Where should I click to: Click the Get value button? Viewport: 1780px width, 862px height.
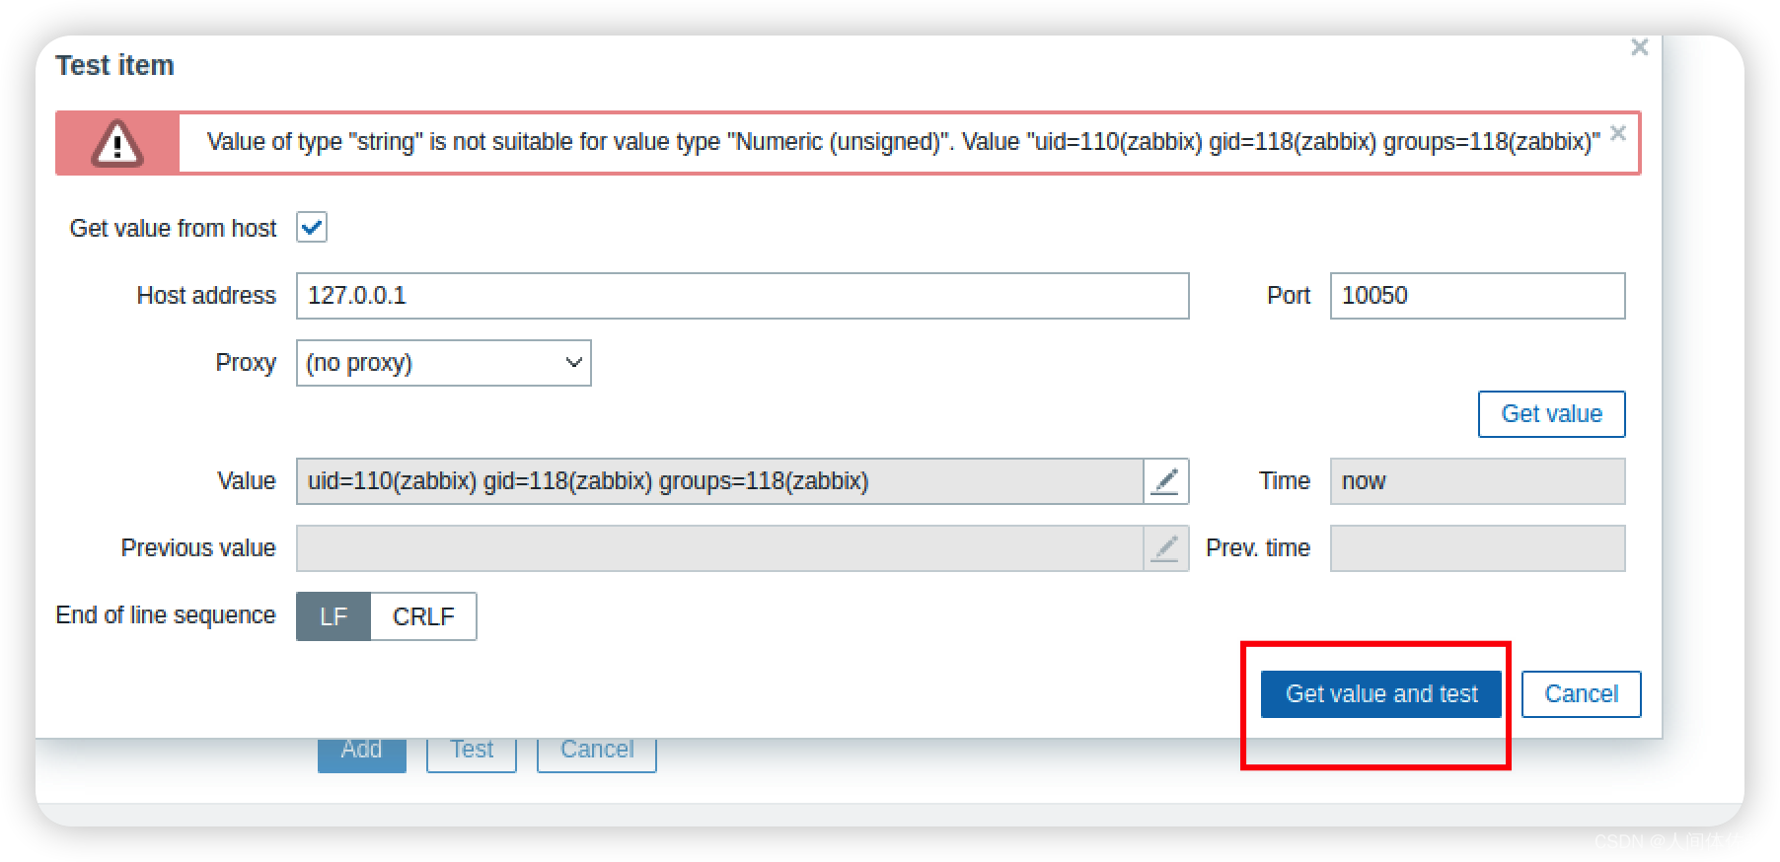point(1551,414)
